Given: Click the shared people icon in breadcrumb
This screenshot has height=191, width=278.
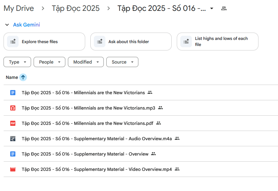Looking at the screenshot, I should [224, 8].
